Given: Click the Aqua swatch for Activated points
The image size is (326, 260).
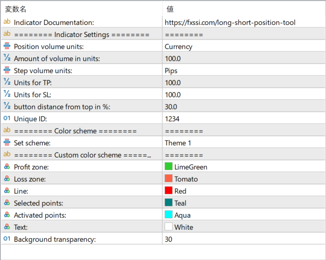Looking at the screenshot, I should coord(168,214).
